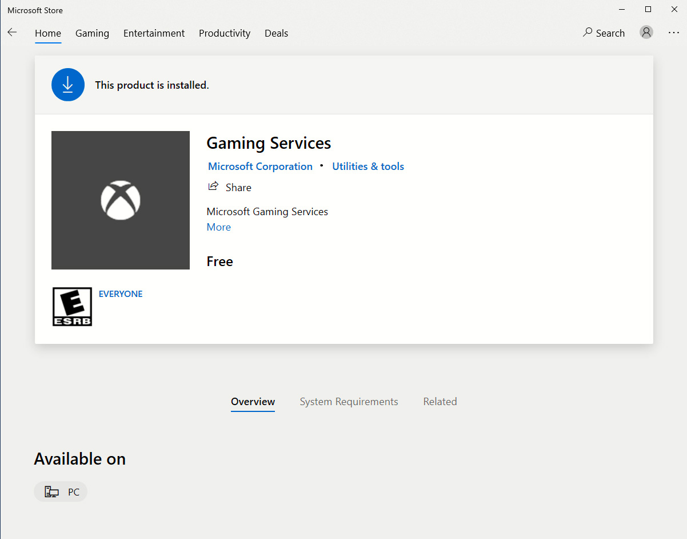The height and width of the screenshot is (539, 687).
Task: Click the Search magnifier button
Action: click(604, 33)
